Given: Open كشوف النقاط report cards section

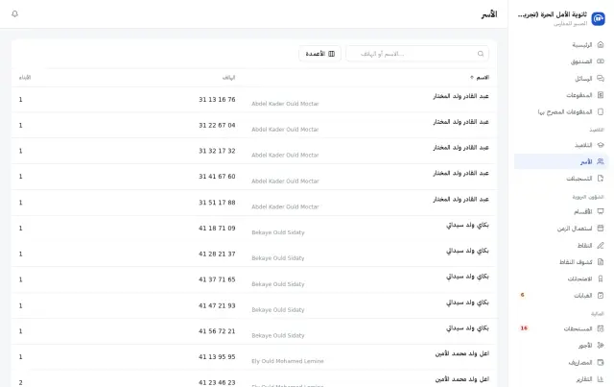Looking at the screenshot, I should click(561, 262).
